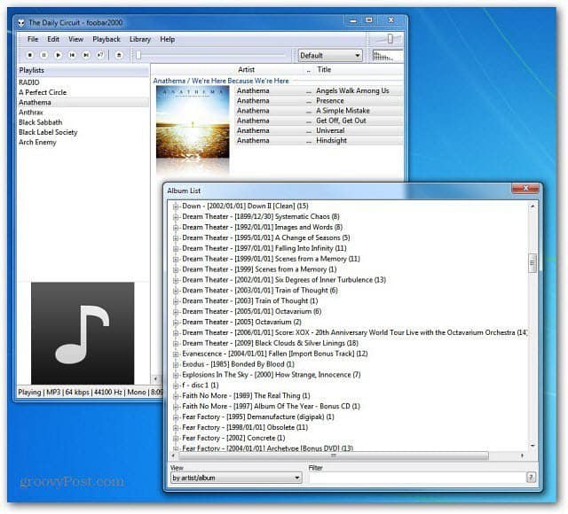Select Fear Factory Demanufacture (digipak)
Screen dimensions: 568x514
258,417
